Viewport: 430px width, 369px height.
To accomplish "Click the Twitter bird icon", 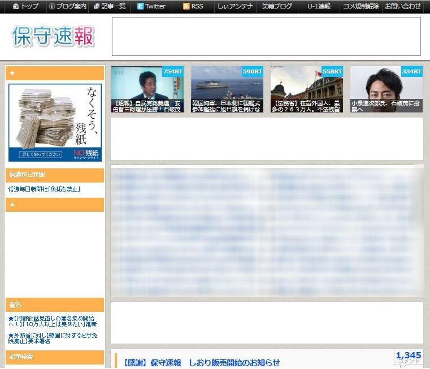I will (x=140, y=6).
